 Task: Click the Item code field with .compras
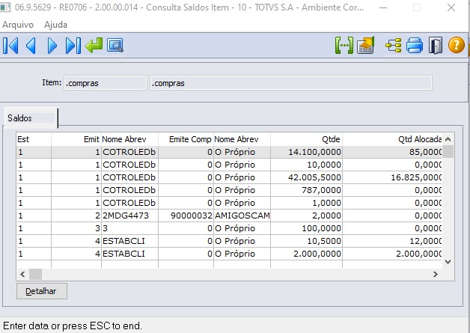tap(106, 83)
